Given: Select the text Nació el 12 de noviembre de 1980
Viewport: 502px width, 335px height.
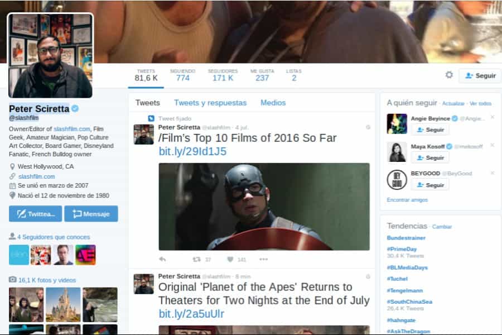Looking at the screenshot, I should (x=64, y=195).
